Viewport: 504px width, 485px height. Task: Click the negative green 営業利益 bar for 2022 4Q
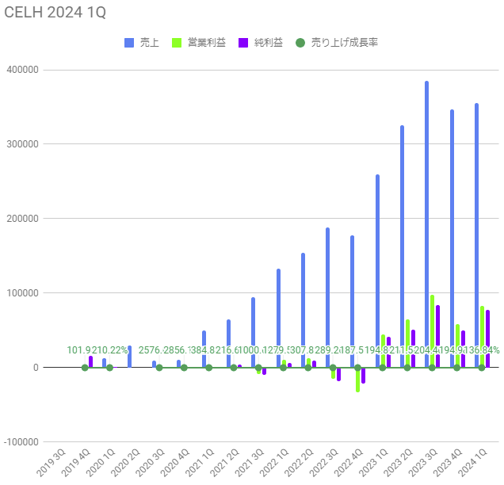[x=357, y=380]
